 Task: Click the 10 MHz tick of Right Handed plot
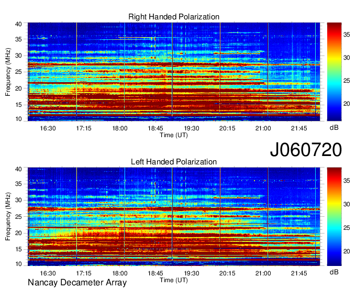[x=18, y=119]
